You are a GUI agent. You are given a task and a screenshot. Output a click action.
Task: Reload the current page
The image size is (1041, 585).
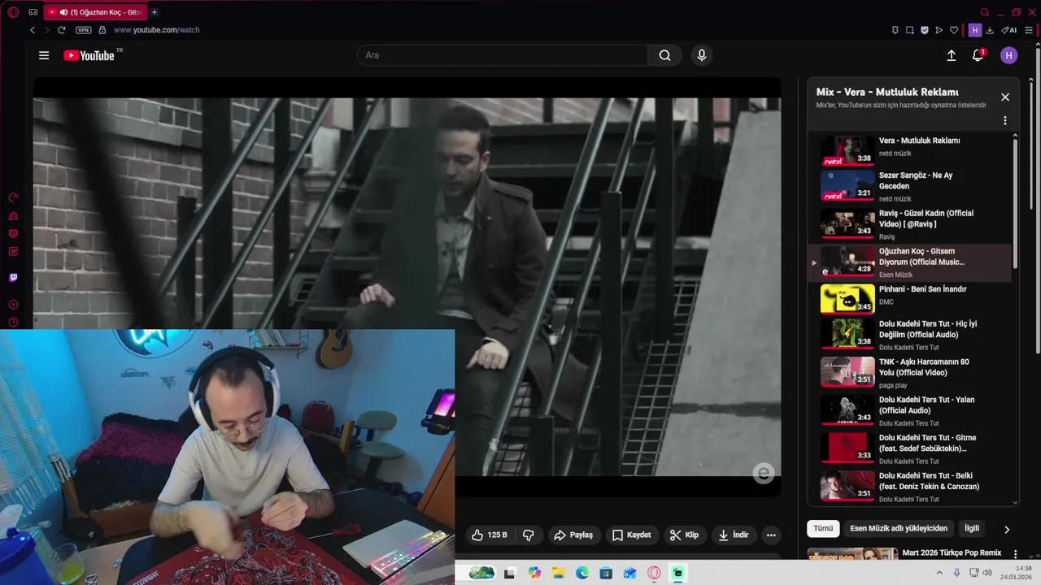[61, 30]
